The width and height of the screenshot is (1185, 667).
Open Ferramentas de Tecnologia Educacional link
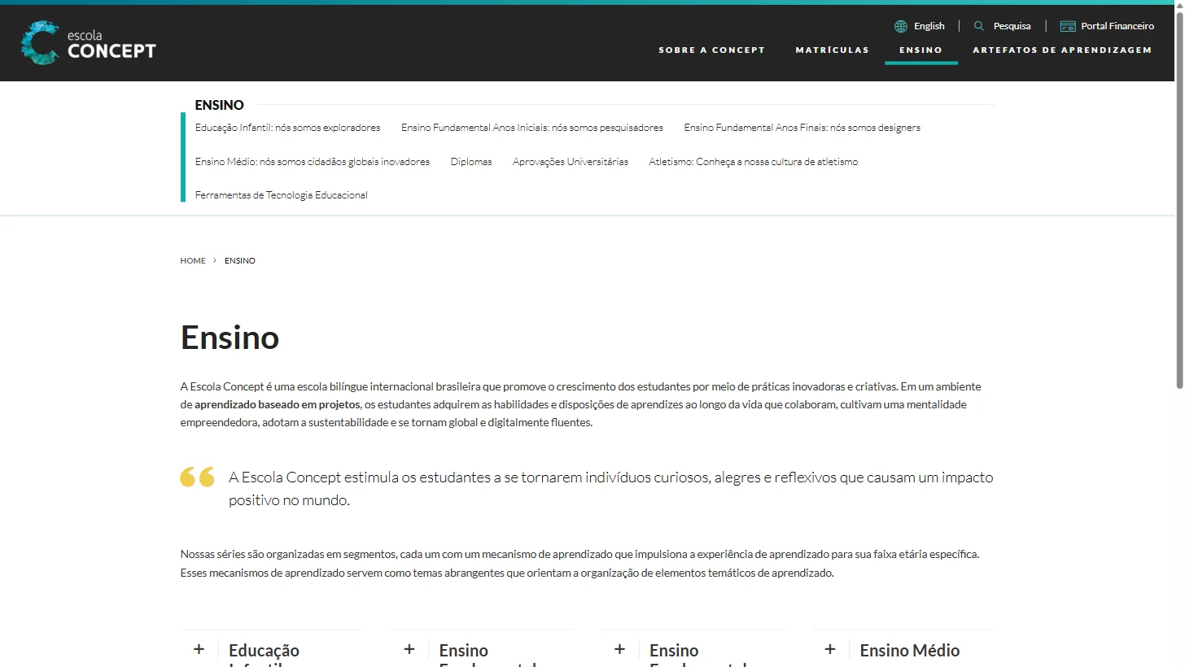(x=282, y=195)
